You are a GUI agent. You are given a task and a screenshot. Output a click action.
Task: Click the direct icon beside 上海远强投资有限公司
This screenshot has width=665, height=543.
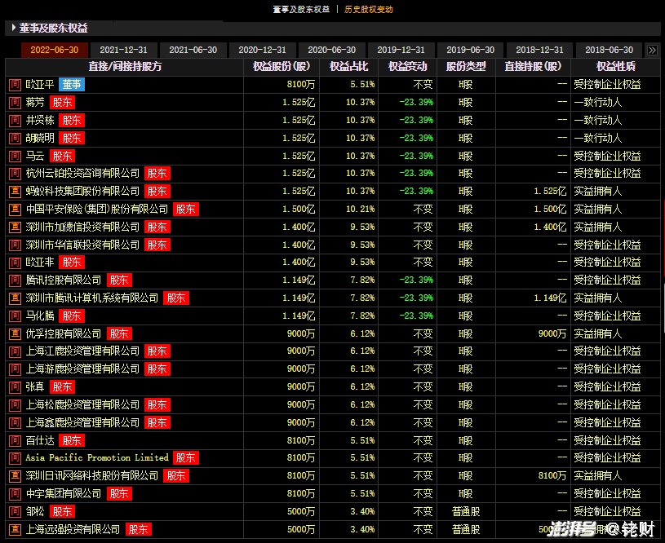pyautogui.click(x=16, y=530)
